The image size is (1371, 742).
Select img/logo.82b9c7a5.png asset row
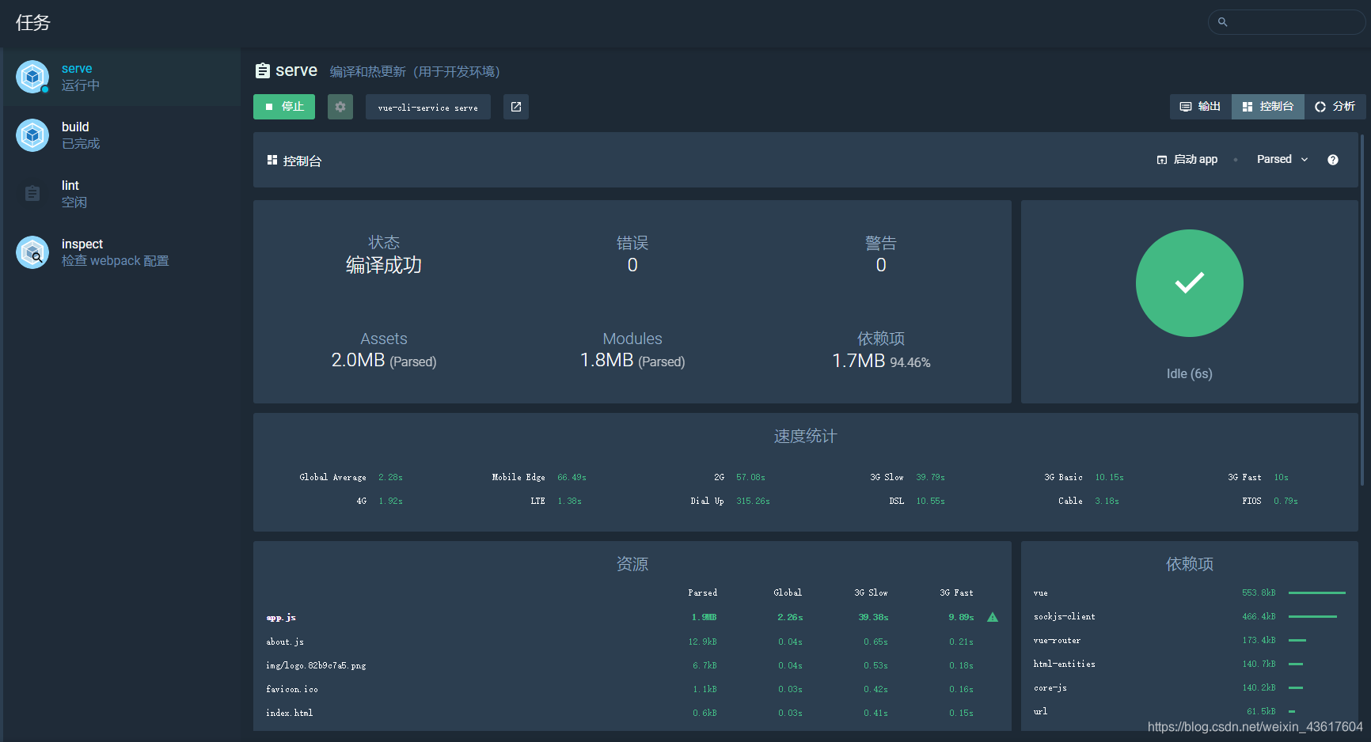point(632,665)
